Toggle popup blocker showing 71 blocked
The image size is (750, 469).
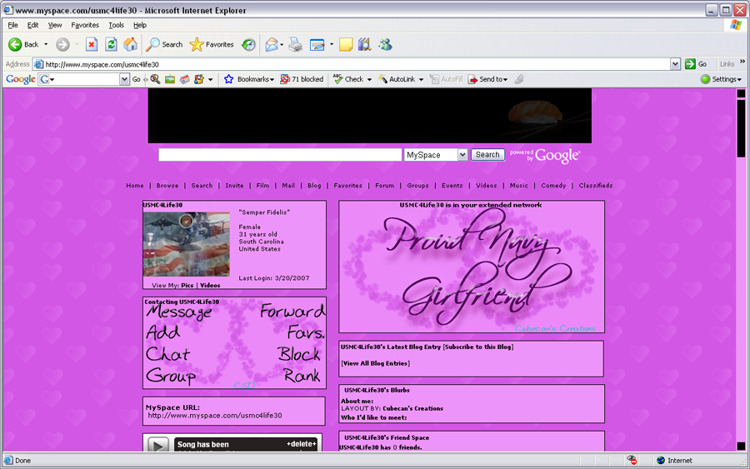[x=302, y=79]
